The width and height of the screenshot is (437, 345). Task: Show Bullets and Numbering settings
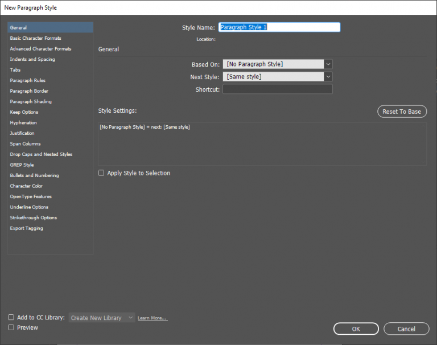pyautogui.click(x=34, y=175)
